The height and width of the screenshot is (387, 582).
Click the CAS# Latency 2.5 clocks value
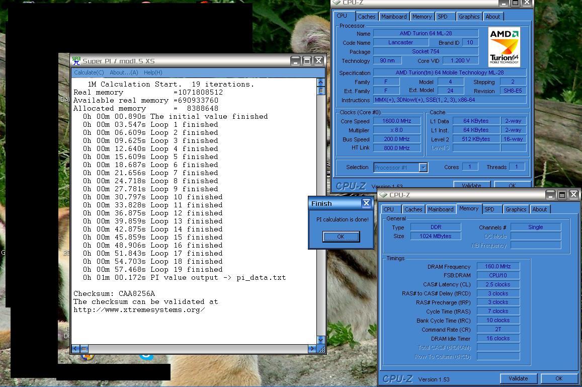click(x=498, y=284)
